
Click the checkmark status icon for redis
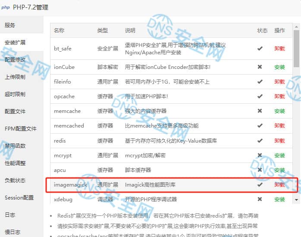(x=260, y=140)
